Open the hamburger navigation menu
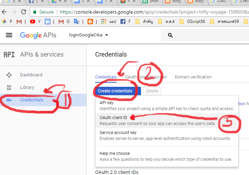 (9, 35)
